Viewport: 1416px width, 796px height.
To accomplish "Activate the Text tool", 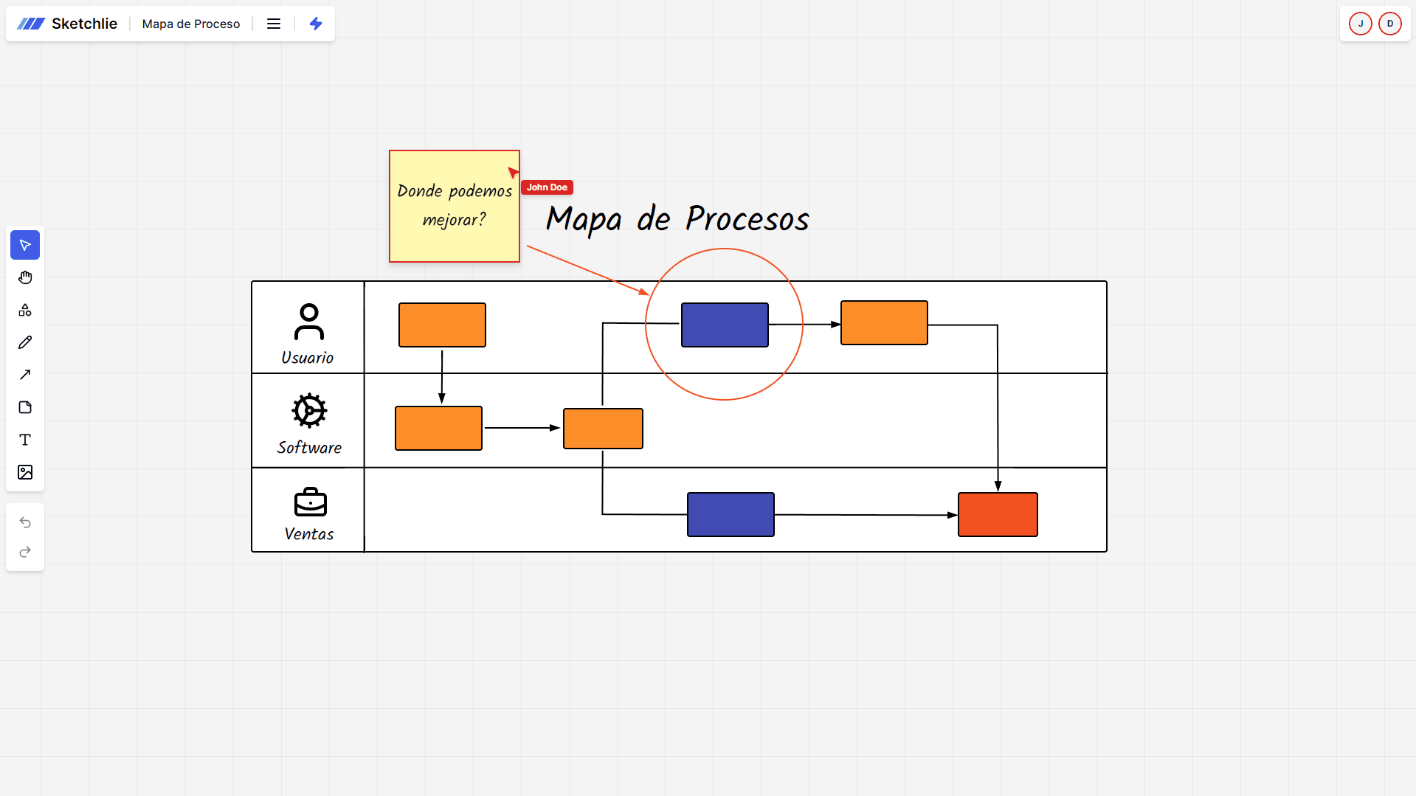I will point(24,440).
